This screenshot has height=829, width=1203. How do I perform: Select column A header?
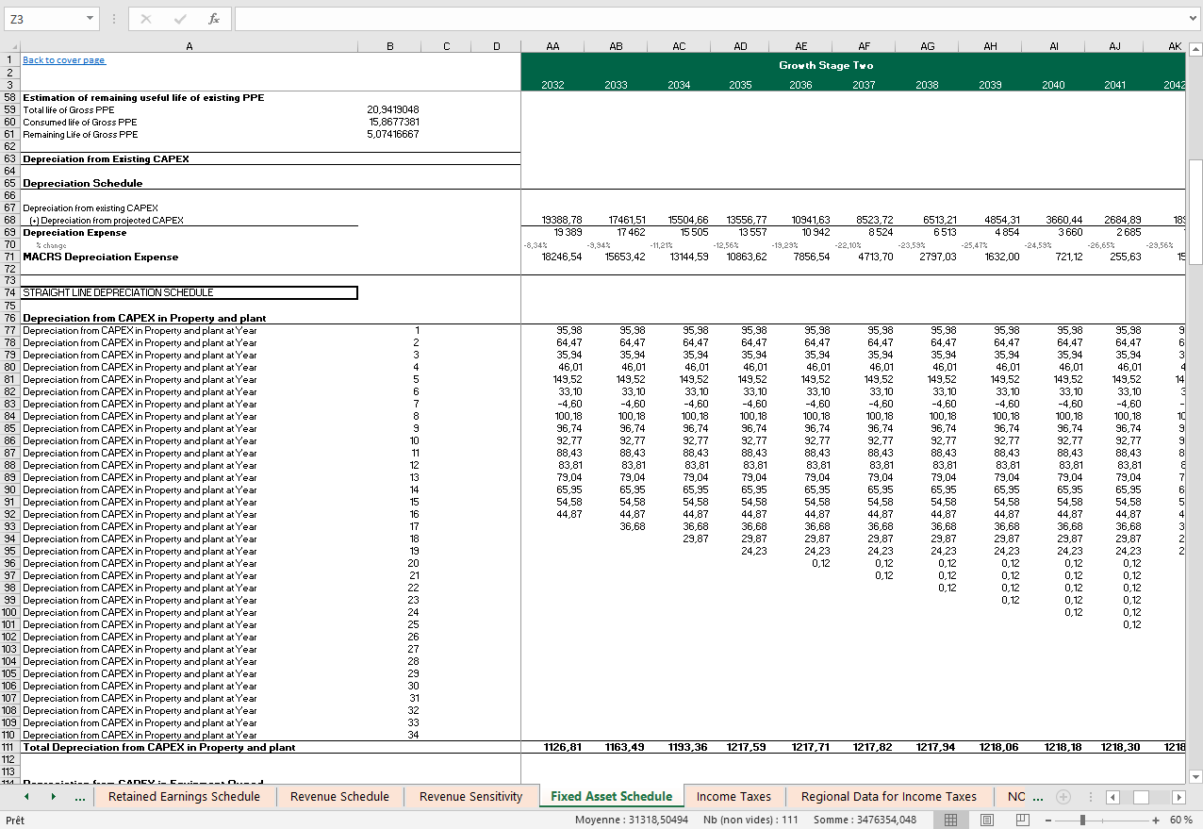pos(189,46)
